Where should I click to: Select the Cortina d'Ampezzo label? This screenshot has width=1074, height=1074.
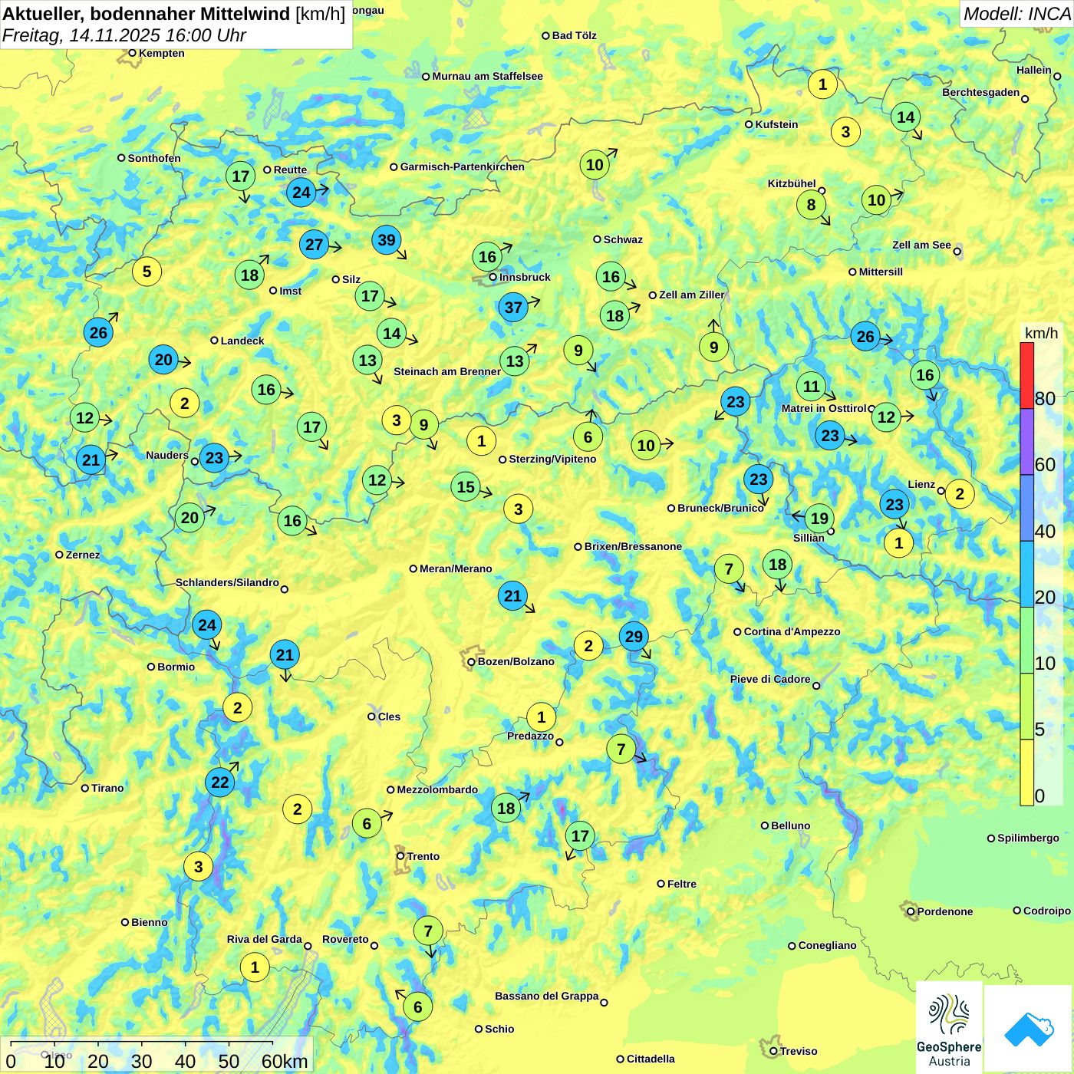(x=792, y=631)
